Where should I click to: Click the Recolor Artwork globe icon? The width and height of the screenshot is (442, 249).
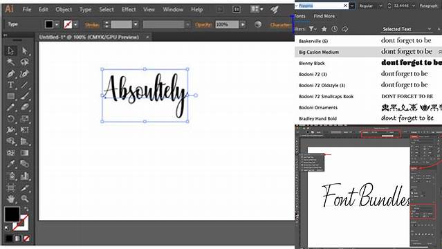[x=257, y=24]
